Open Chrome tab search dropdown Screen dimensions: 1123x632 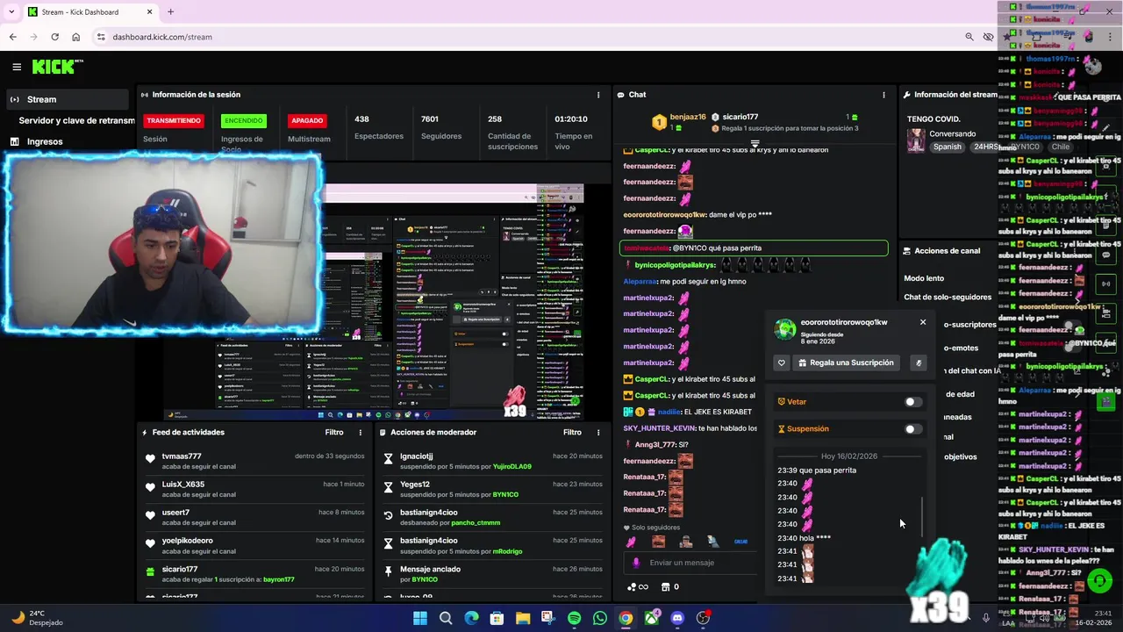(x=12, y=12)
